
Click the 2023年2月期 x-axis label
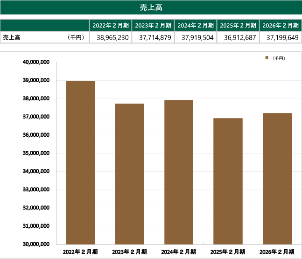click(129, 252)
